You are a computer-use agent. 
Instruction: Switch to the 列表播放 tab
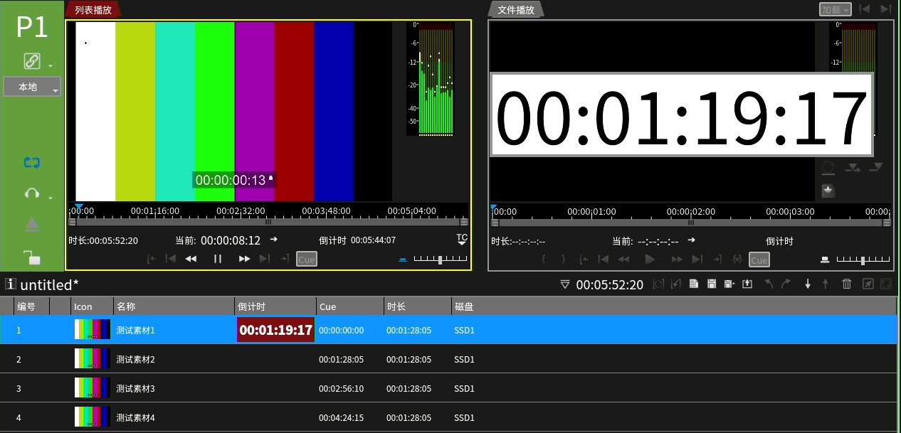93,10
